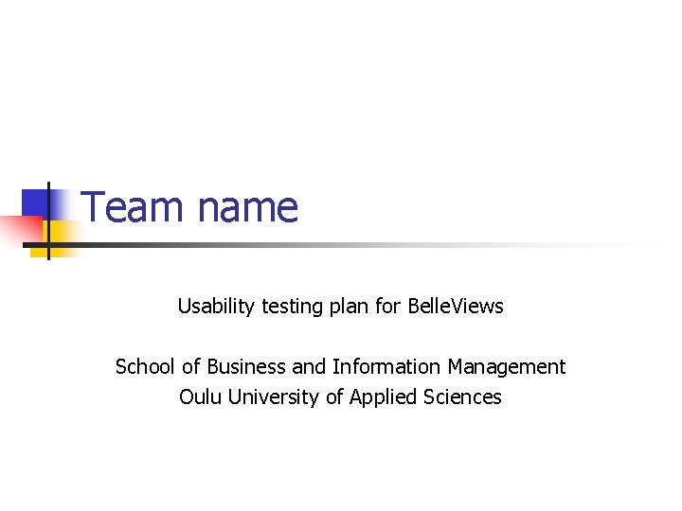Select the "Oulu University of Applied Sciences" line
This screenshot has width=682, height=511.
(x=340, y=396)
